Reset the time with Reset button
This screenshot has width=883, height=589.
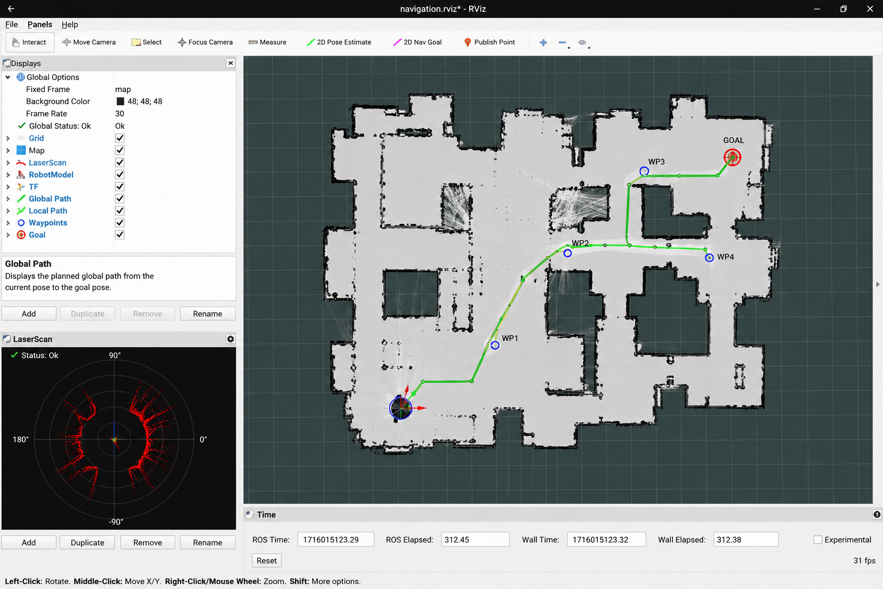[267, 560]
